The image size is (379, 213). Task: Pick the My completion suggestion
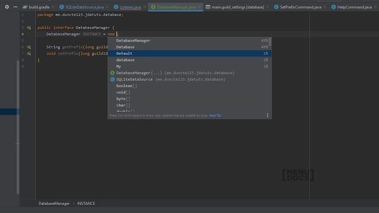189,66
